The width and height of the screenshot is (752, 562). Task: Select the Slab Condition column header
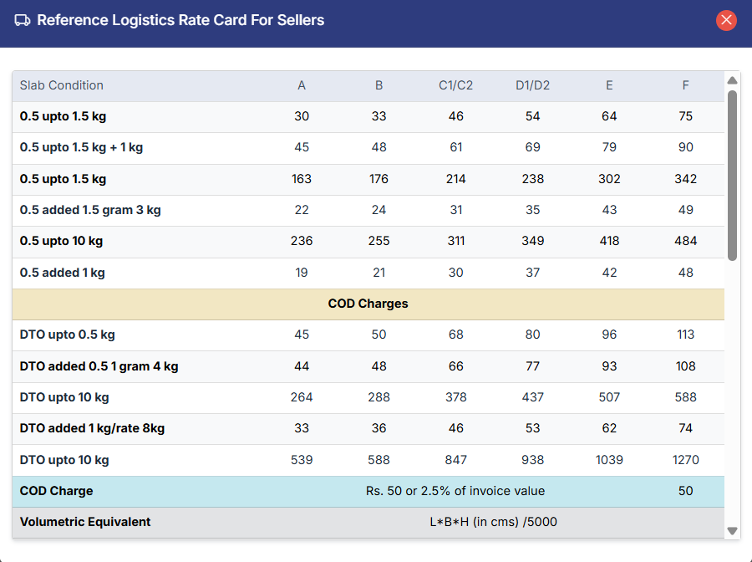click(62, 85)
